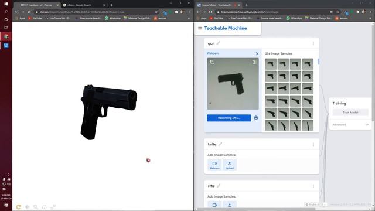
Task: Click Clara.io viewer home icon
Action: coord(45,207)
